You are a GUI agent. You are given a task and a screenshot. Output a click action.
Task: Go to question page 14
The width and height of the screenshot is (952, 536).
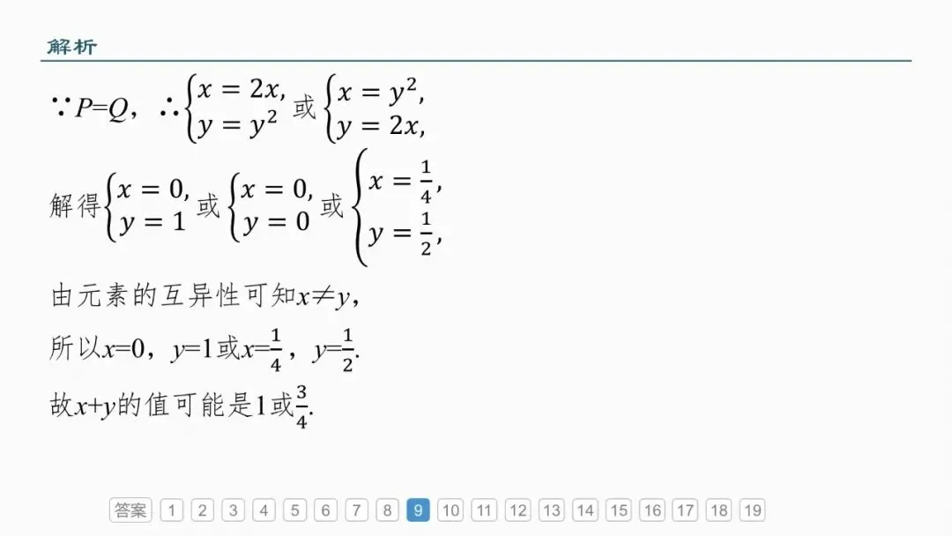tap(585, 510)
